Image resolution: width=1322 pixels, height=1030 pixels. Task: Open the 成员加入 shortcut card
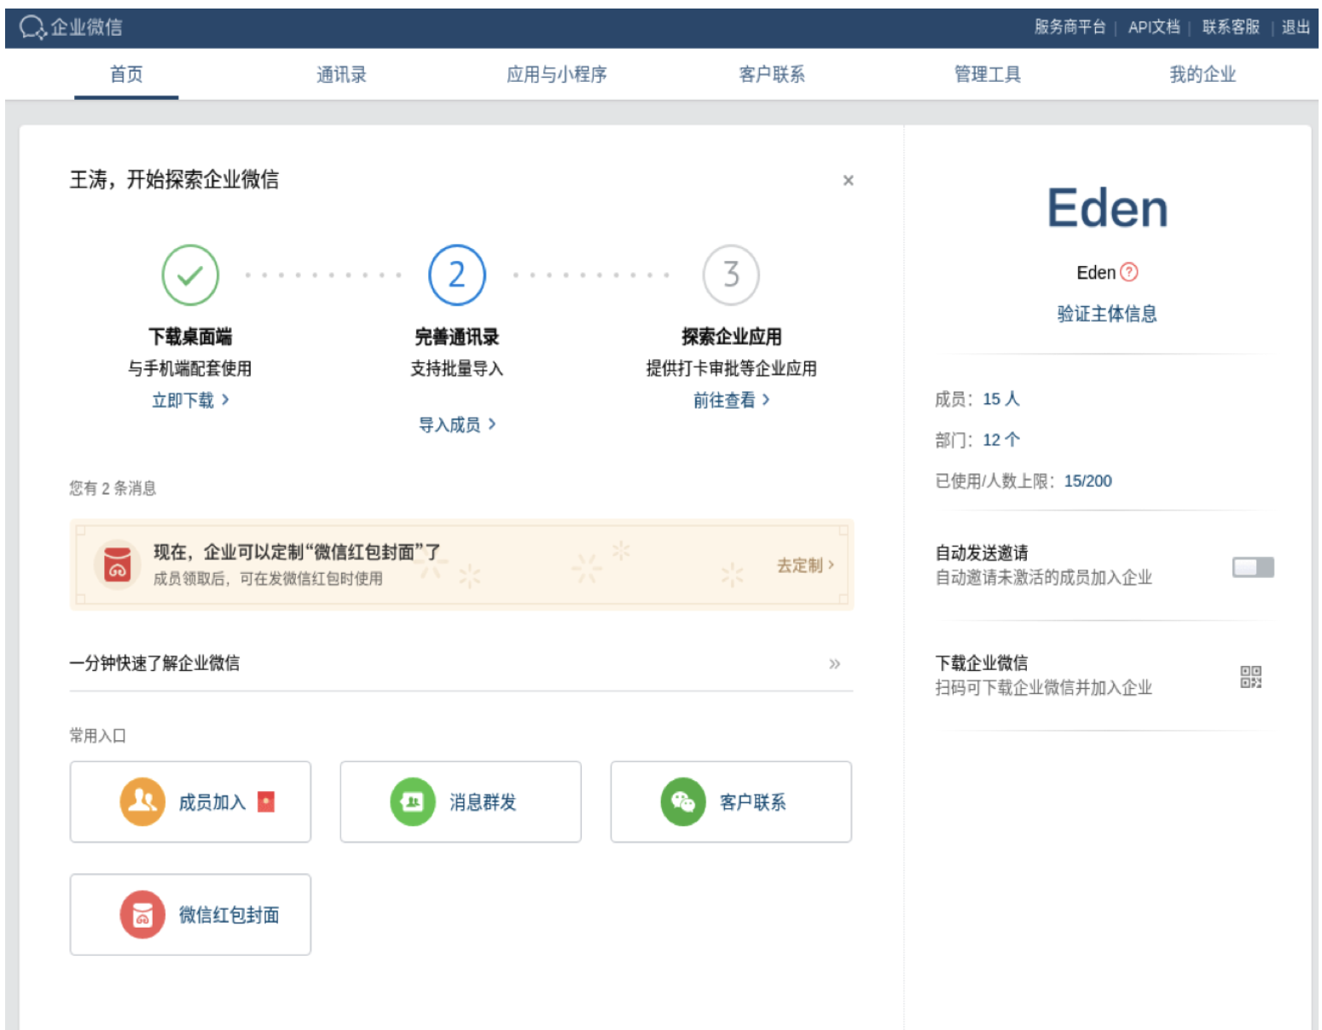pyautogui.click(x=190, y=801)
